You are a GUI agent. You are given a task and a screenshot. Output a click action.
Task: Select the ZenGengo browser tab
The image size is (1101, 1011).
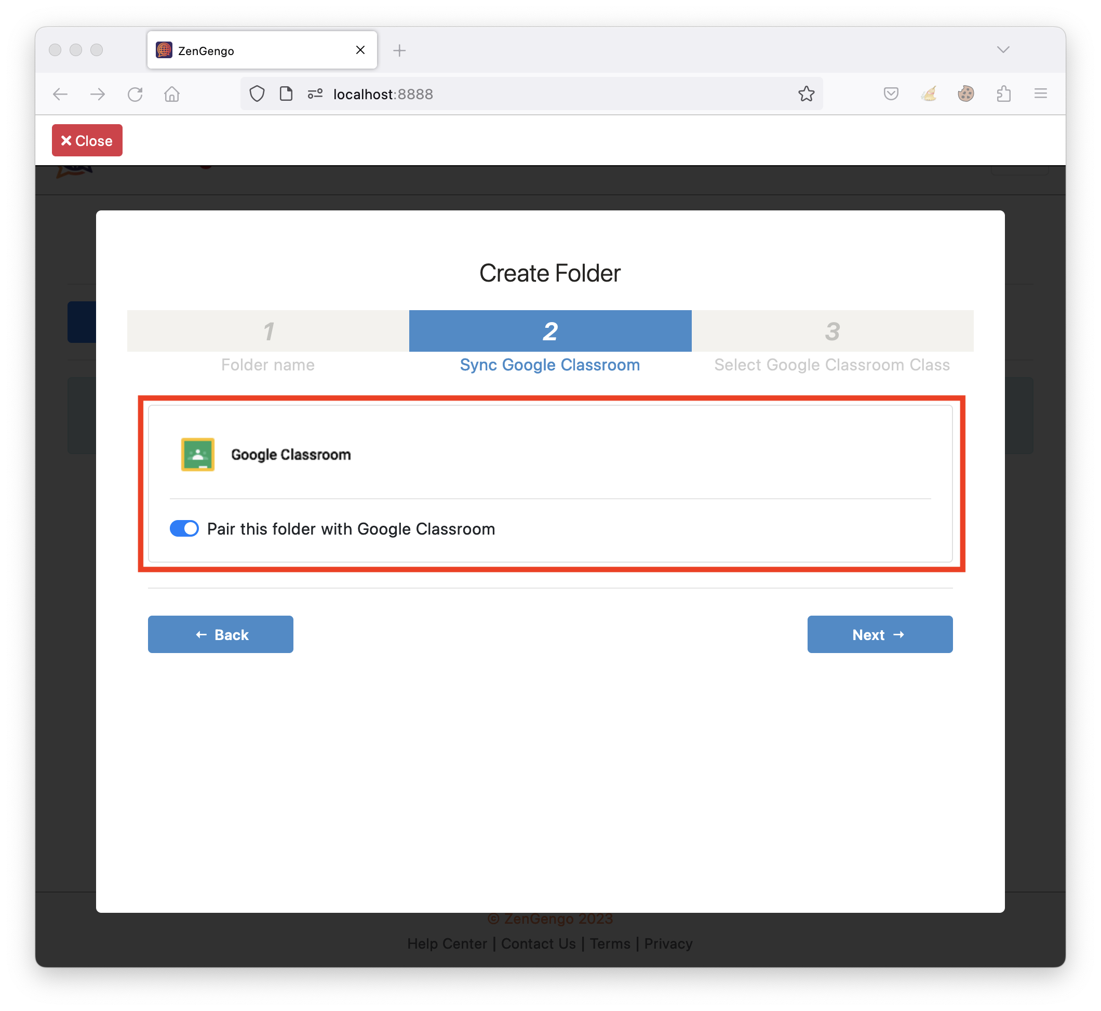[x=262, y=50]
